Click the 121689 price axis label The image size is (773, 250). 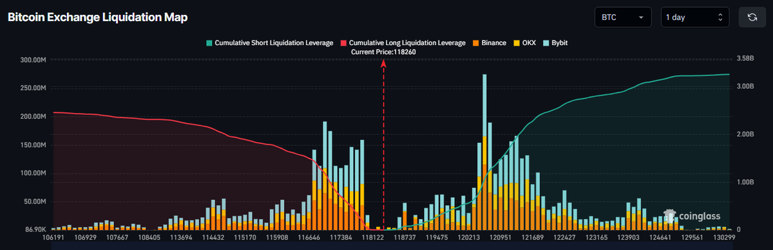coord(533,238)
